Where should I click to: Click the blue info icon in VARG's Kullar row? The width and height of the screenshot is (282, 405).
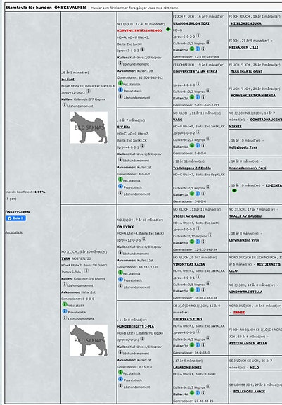point(198,145)
